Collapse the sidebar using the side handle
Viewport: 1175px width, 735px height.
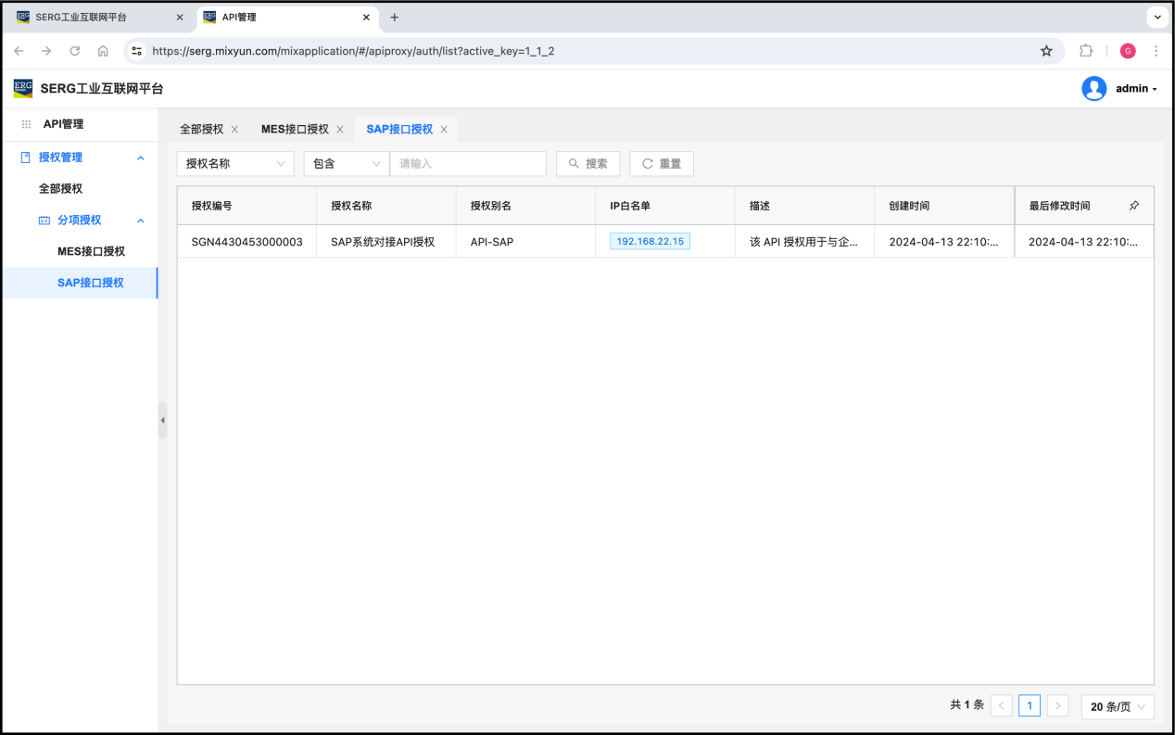coord(162,420)
